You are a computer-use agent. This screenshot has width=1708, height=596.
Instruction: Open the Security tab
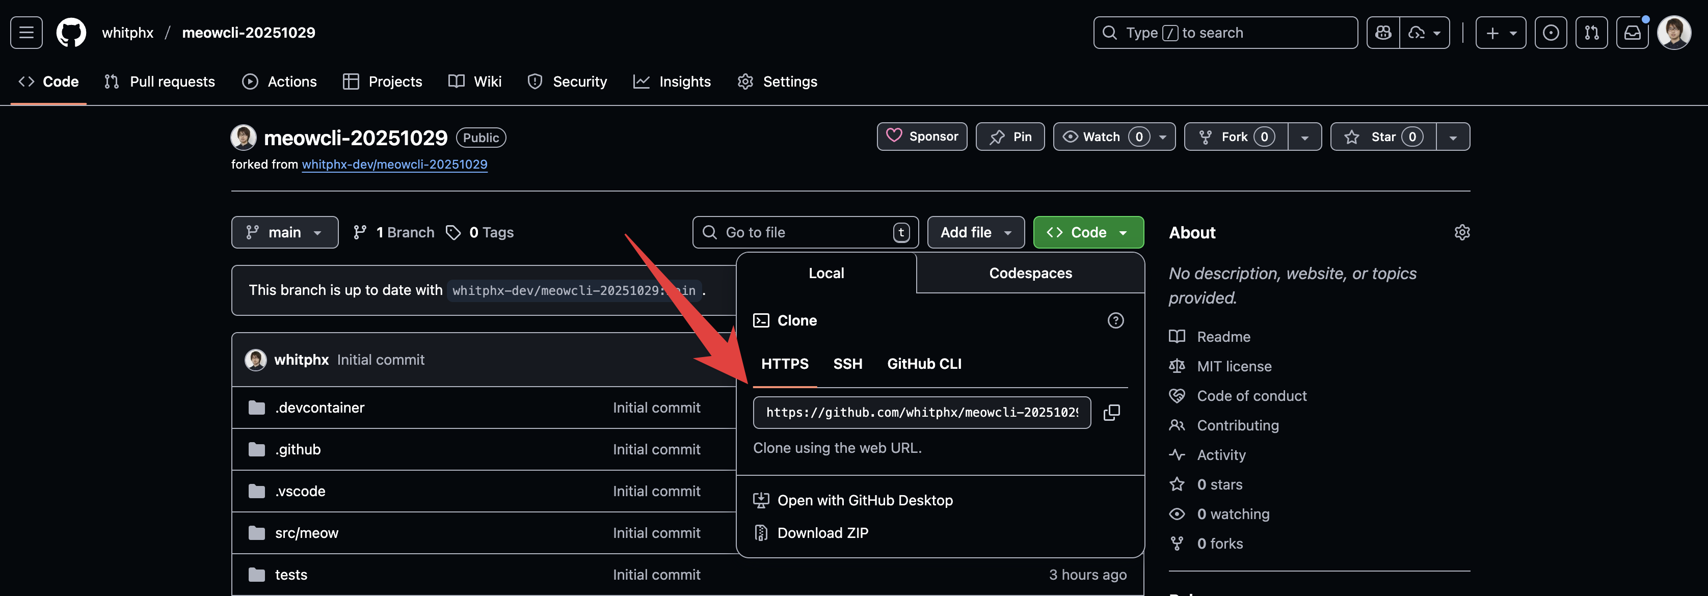[567, 82]
